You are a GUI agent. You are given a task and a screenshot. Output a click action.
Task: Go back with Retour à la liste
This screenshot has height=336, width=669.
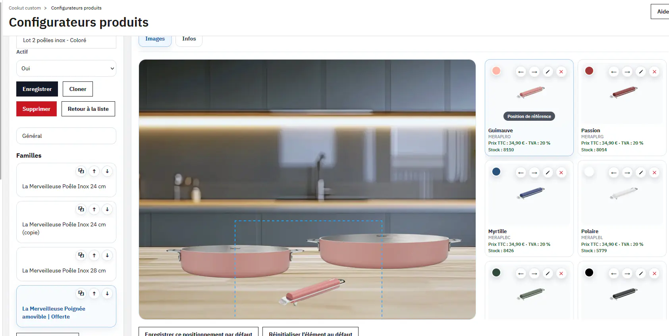pyautogui.click(x=88, y=109)
